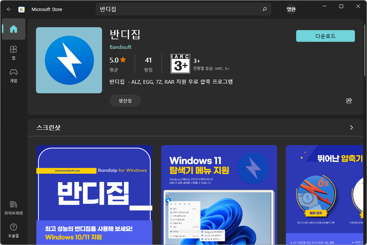367x245 pixels.
Task: Click the app description mentioning ALZ, EGG
Action: pos(171,82)
